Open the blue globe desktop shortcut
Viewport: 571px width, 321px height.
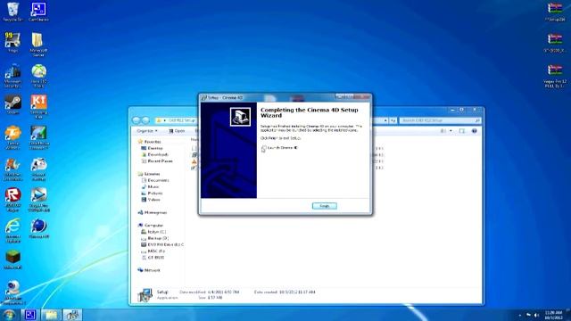[38, 228]
